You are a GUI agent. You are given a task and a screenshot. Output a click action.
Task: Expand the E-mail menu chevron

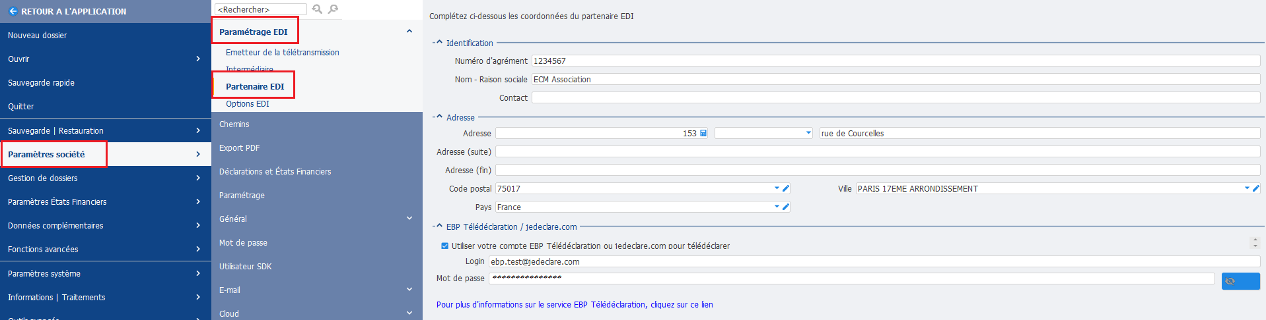[409, 290]
